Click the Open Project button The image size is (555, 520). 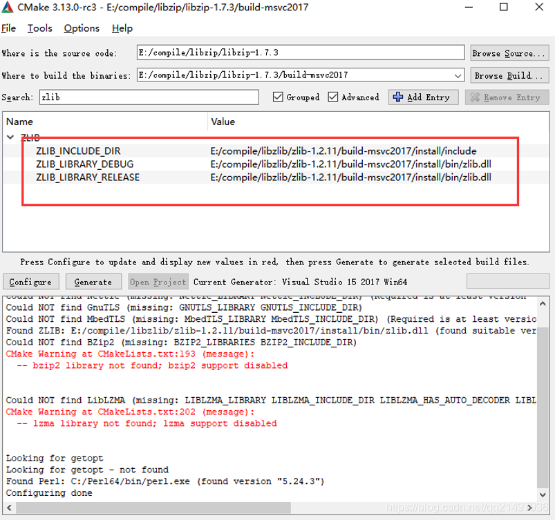[x=158, y=282]
